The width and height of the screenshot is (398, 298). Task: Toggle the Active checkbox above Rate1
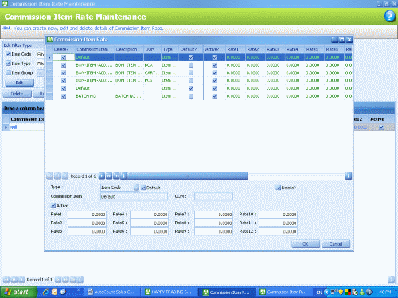click(53, 206)
